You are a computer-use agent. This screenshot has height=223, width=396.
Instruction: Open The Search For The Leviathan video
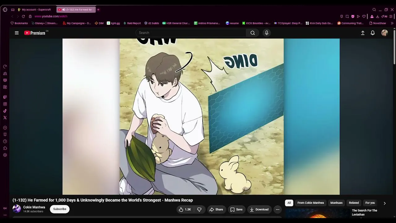tap(364, 212)
